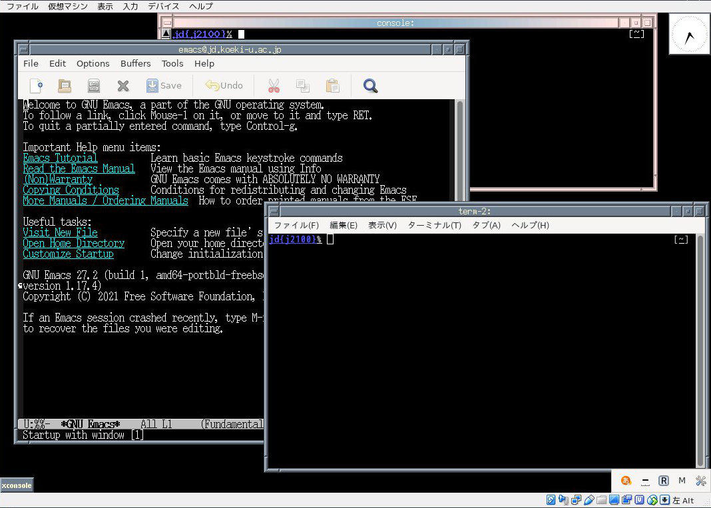Click the open file folder icon
The width and height of the screenshot is (711, 508).
[x=65, y=85]
